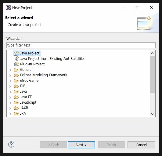Click the JavaScript folder icon
Screen dimensions: 162x156
pos(16,102)
